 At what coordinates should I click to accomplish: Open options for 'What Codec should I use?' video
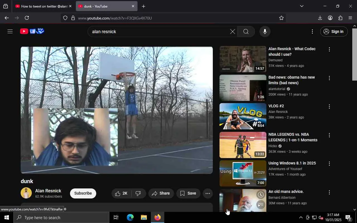click(329, 49)
